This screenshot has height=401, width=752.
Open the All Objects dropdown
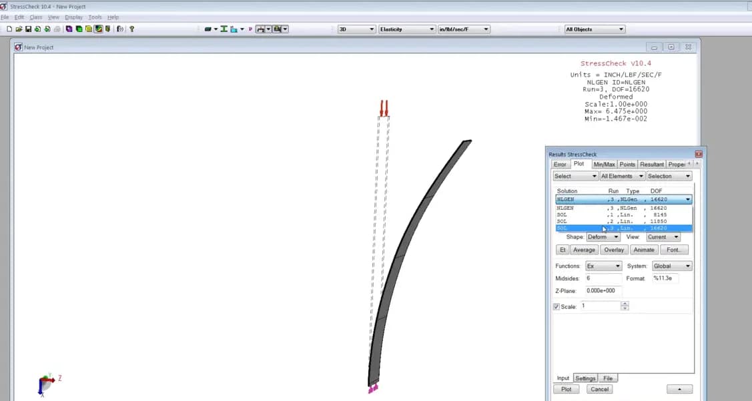[x=621, y=29]
